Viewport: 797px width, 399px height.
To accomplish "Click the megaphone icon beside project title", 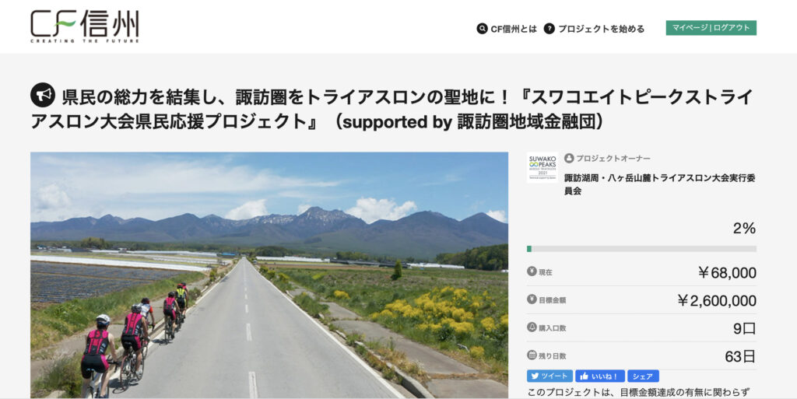I will click(x=43, y=95).
